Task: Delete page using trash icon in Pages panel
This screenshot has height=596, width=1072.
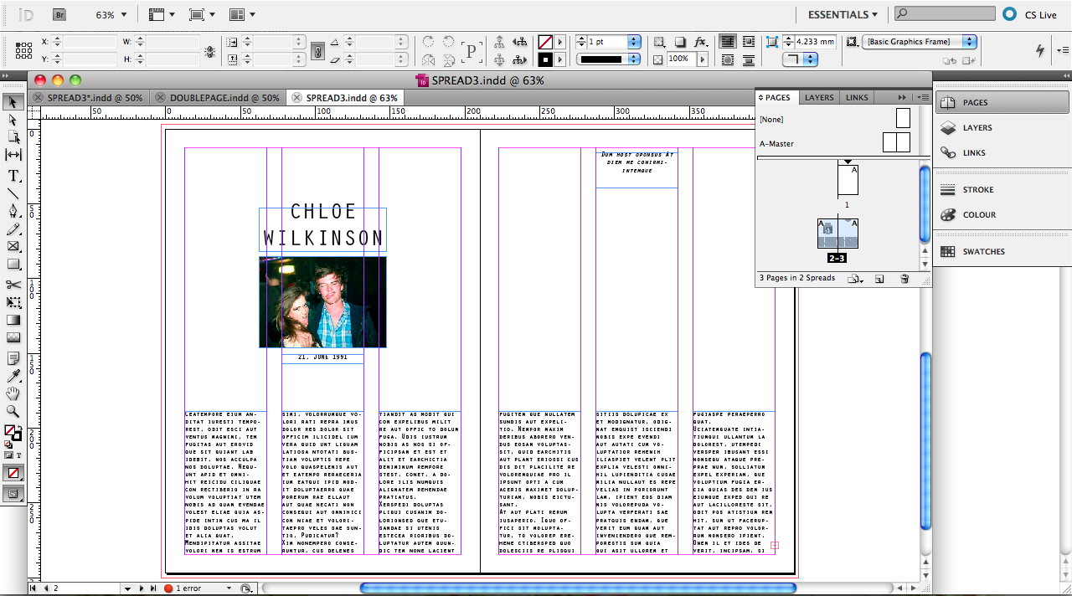Action: tap(904, 278)
